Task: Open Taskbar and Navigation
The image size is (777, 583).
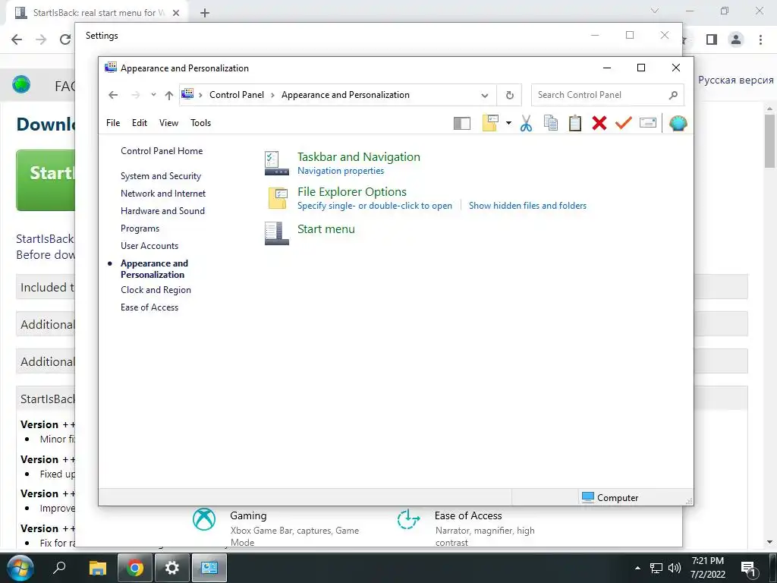Action: (358, 156)
